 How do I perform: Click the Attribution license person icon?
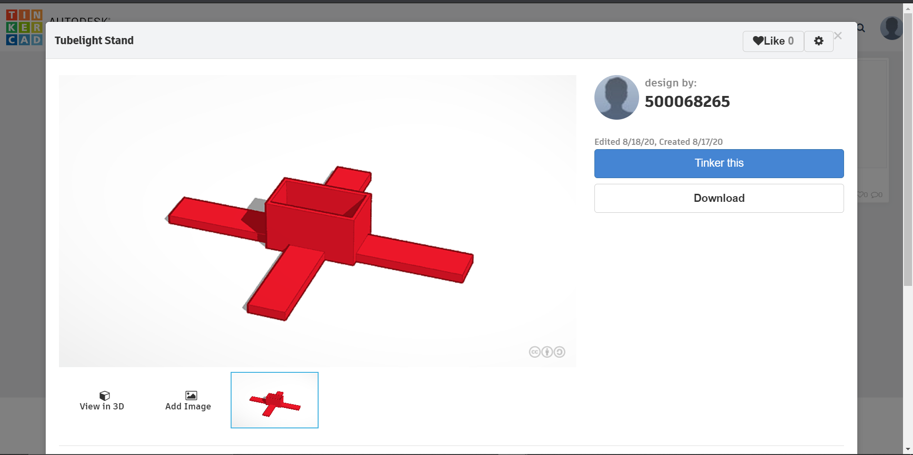547,352
